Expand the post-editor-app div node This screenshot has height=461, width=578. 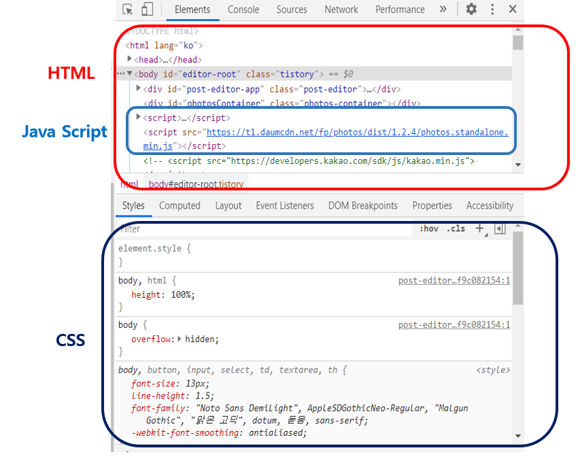pos(139,88)
